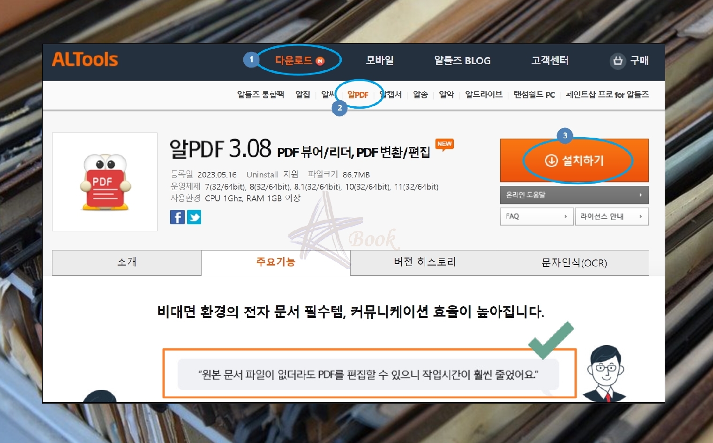Select 알툴즈 통합팩 in submenu
This screenshot has height=443, width=713.
pos(260,95)
